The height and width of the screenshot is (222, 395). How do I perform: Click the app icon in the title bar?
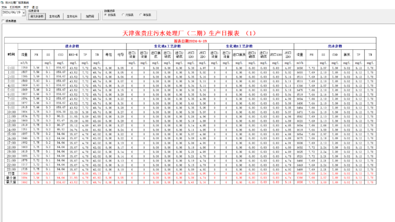point(2,3)
